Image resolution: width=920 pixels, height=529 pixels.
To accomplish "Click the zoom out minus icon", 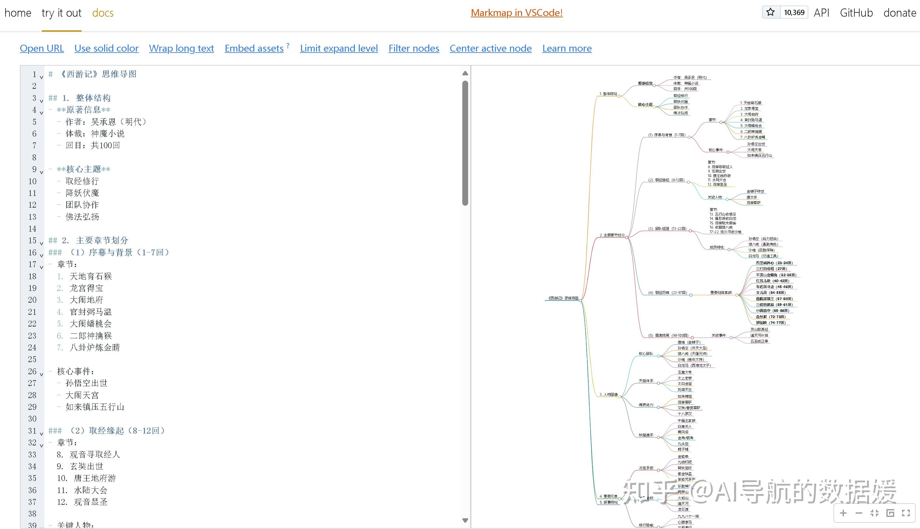I will (x=859, y=513).
